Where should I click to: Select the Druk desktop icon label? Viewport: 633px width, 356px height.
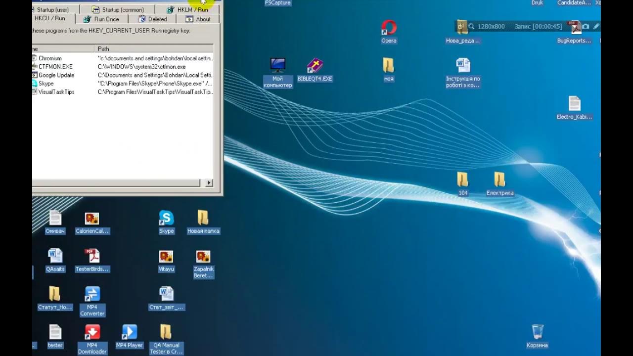click(x=537, y=3)
